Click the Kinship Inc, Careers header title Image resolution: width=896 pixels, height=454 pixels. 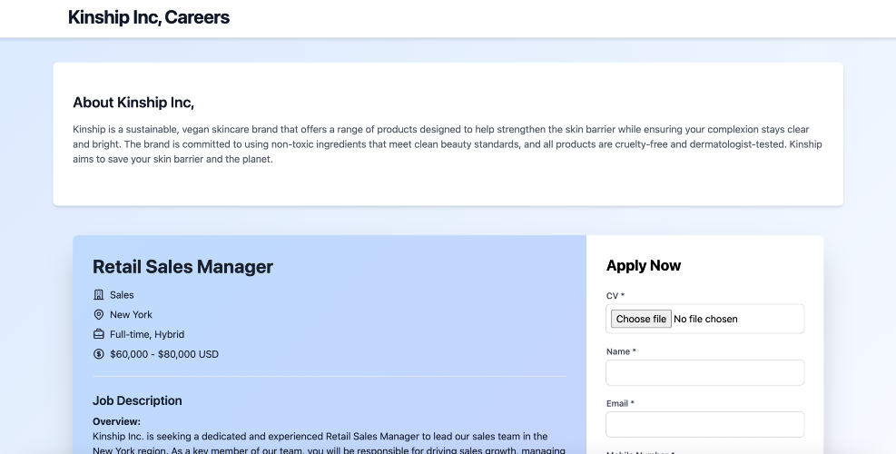point(149,18)
